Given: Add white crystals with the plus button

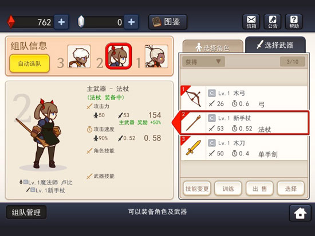Looking at the screenshot, I should coord(131,22).
